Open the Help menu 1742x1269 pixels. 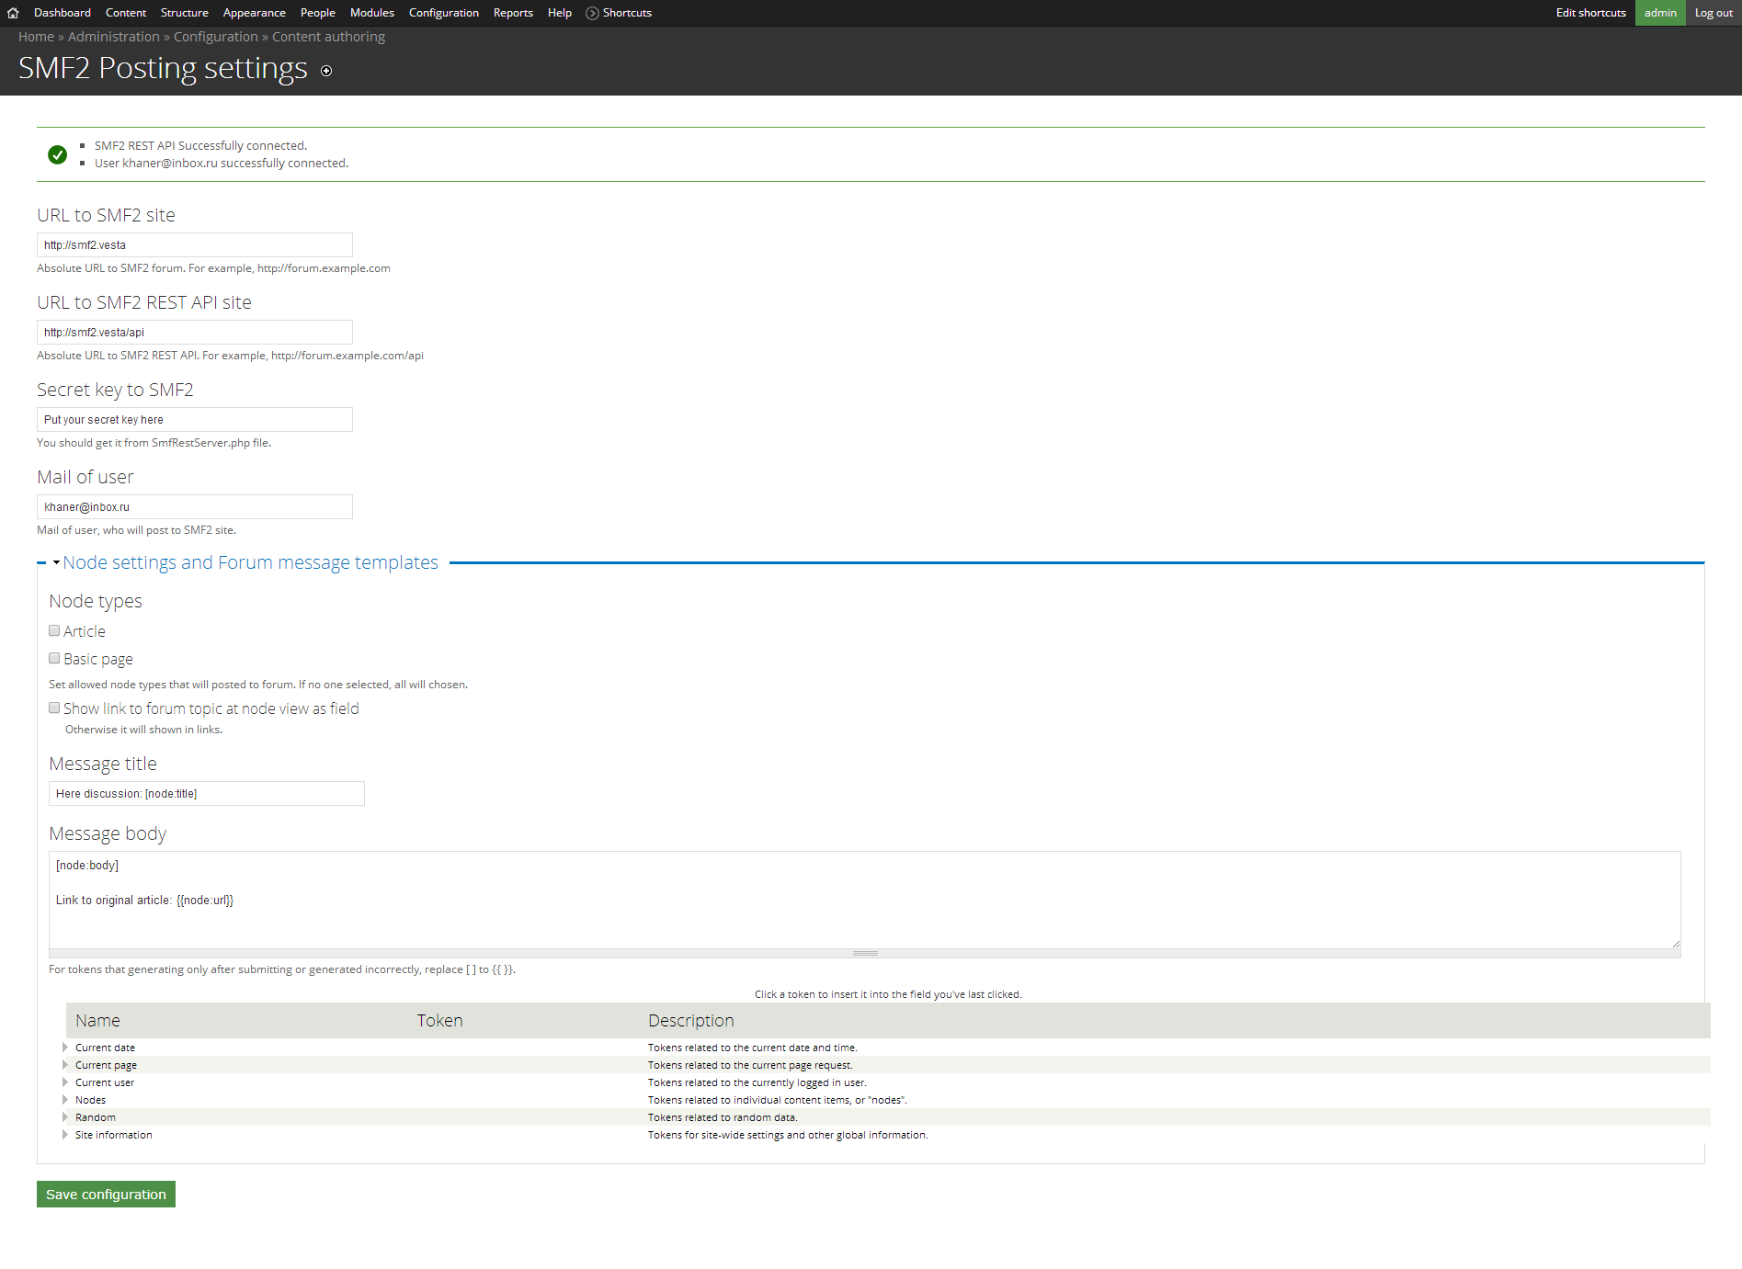(560, 13)
